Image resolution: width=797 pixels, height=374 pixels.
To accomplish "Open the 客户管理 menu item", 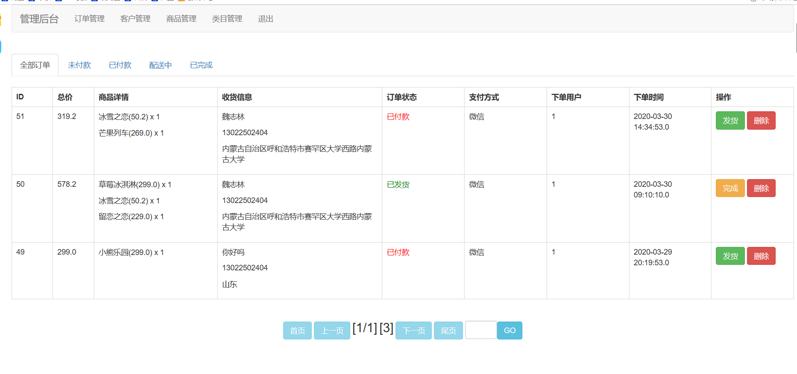I will [135, 19].
